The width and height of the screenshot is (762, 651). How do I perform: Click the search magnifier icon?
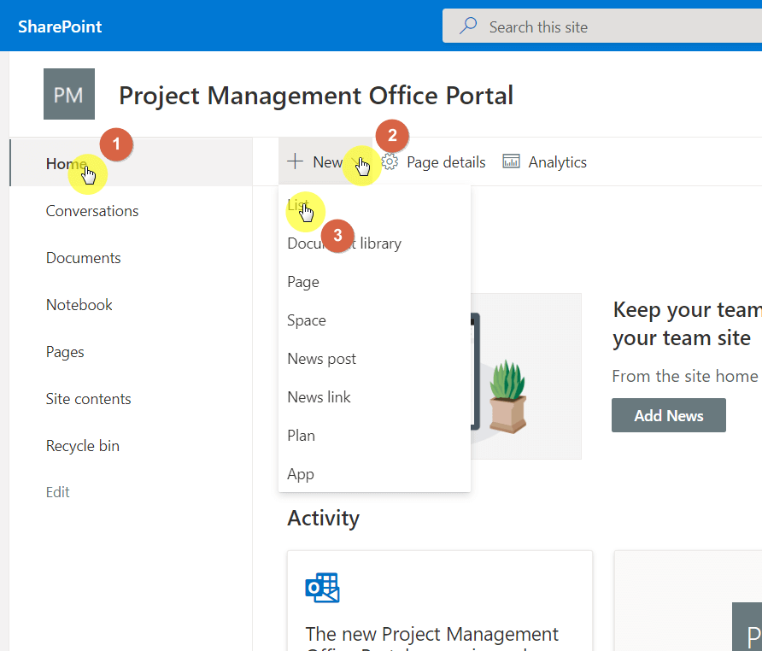[x=468, y=26]
